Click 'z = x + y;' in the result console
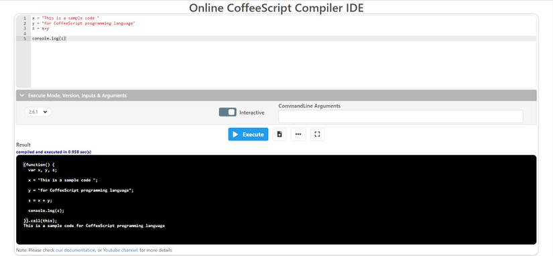This screenshot has height=256, width=553. click(x=40, y=200)
